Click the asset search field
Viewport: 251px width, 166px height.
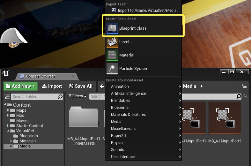(x=165, y=96)
